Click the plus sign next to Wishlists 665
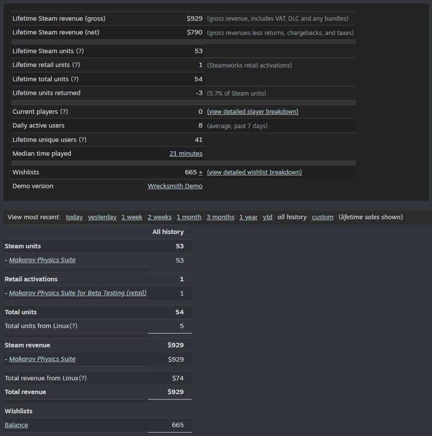Viewport: 432px width, 436px height. (200, 173)
